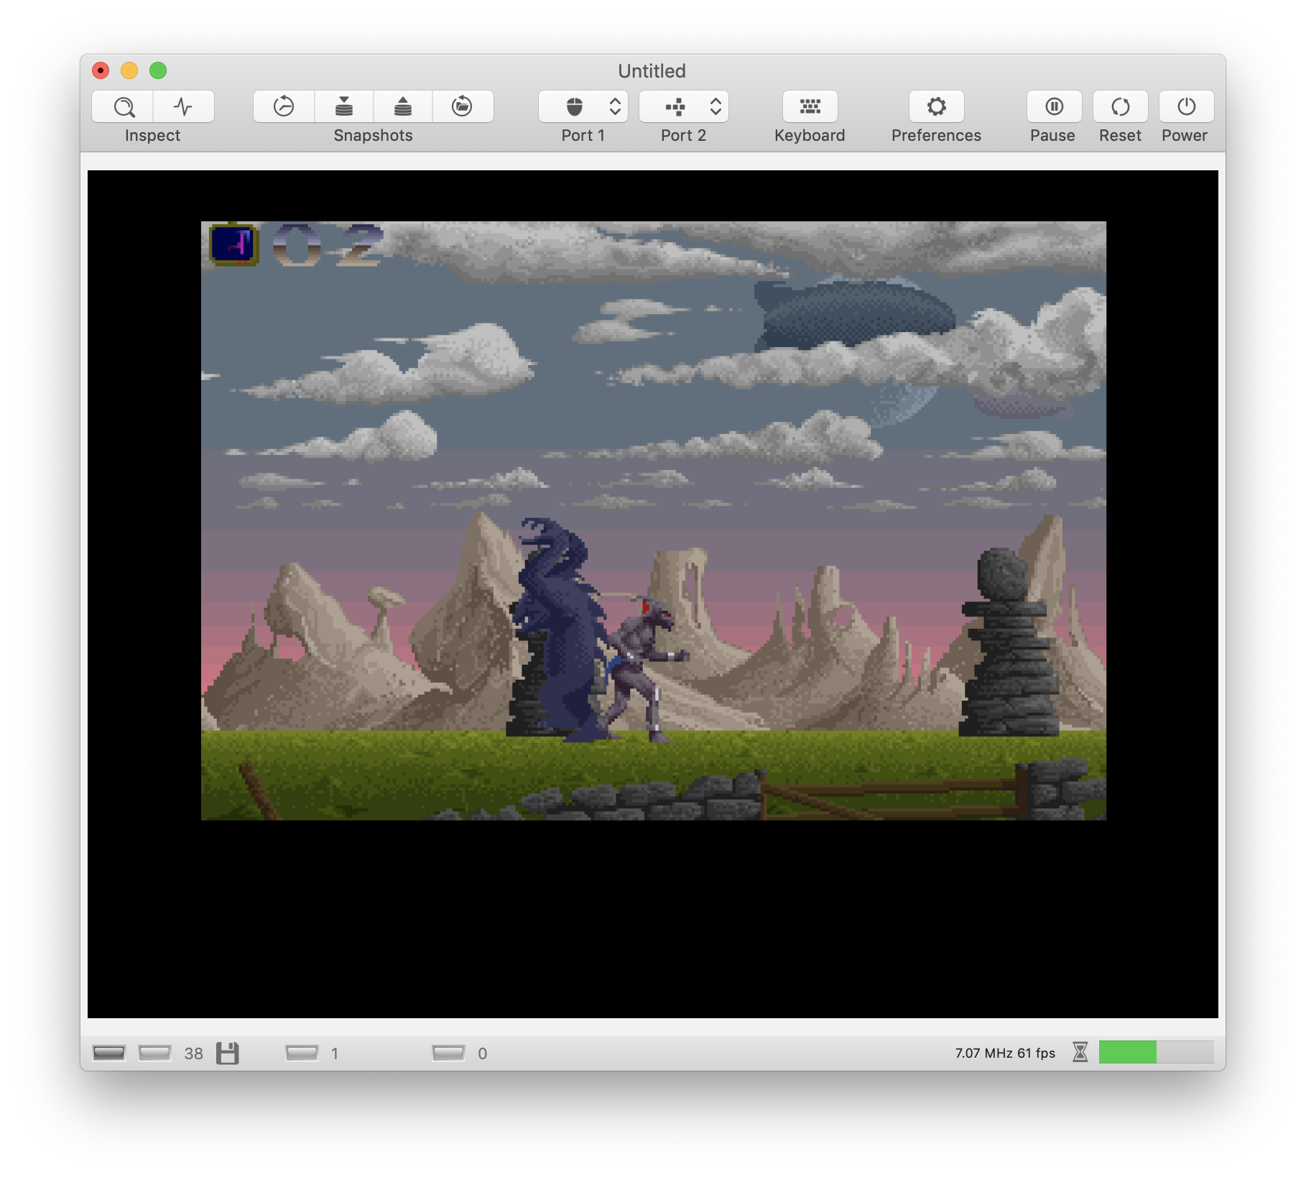Image resolution: width=1306 pixels, height=1177 pixels.
Task: Toggle warp mode with the hourglass icon
Action: click(x=1080, y=1053)
